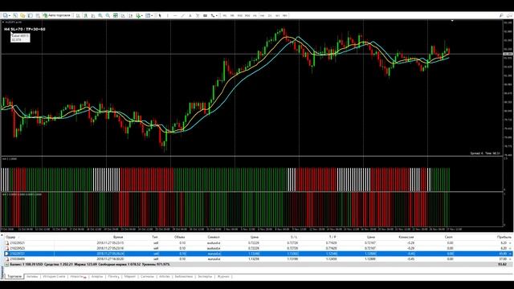This screenshot has height=289, width=514.
Task: Open the chat bubble icon at top right
Action: [x=509, y=15]
